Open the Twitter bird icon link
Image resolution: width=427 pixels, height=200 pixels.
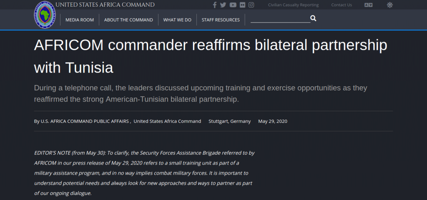pos(223,5)
